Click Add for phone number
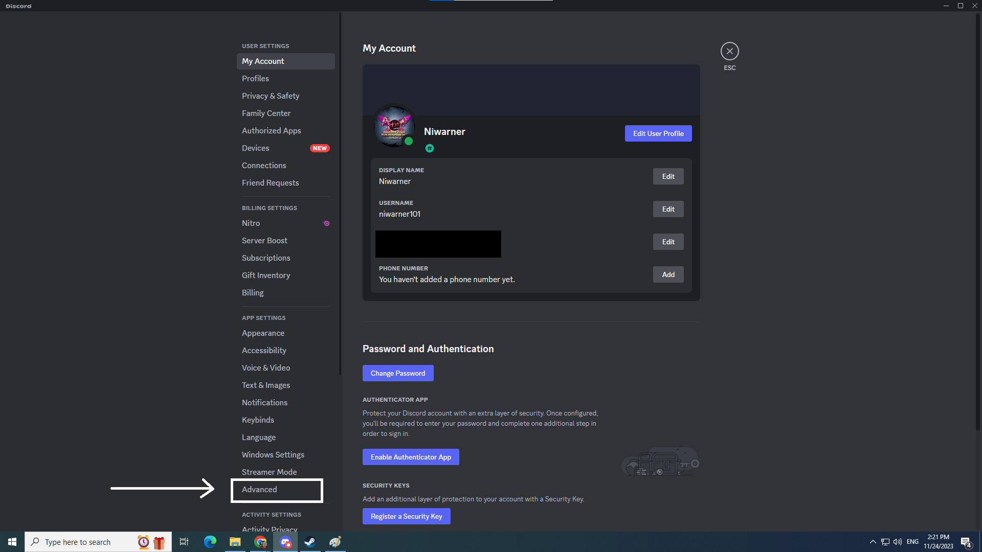 (x=668, y=274)
